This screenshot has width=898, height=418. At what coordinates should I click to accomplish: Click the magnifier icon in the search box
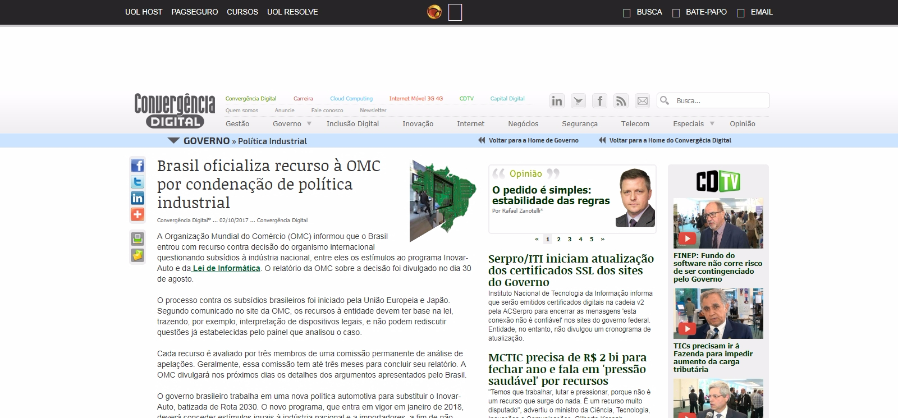[665, 100]
